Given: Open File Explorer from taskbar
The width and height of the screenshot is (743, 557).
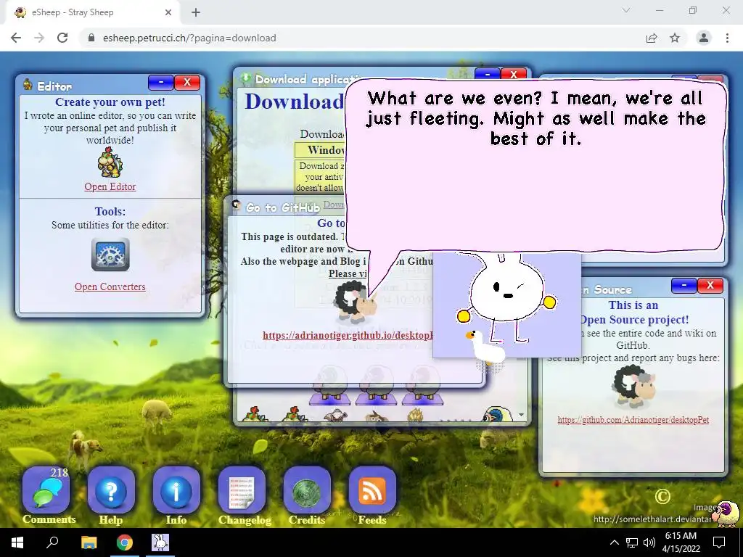Looking at the screenshot, I should (89, 542).
